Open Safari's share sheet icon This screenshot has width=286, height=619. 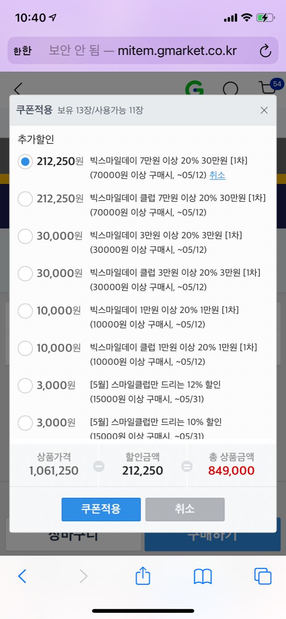click(143, 576)
